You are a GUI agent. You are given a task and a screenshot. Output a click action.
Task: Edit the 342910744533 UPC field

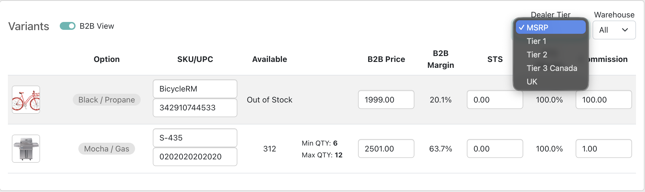click(x=195, y=108)
